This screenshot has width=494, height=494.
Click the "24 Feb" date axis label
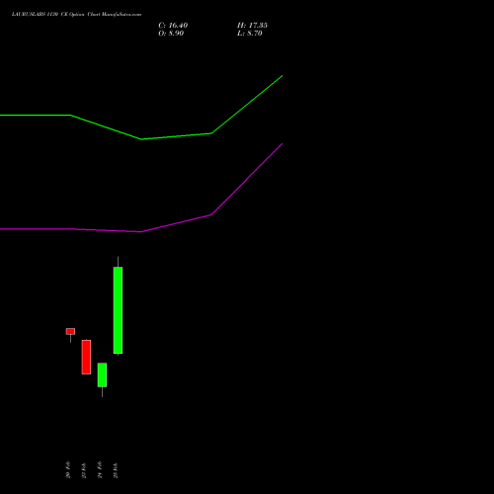100,470
